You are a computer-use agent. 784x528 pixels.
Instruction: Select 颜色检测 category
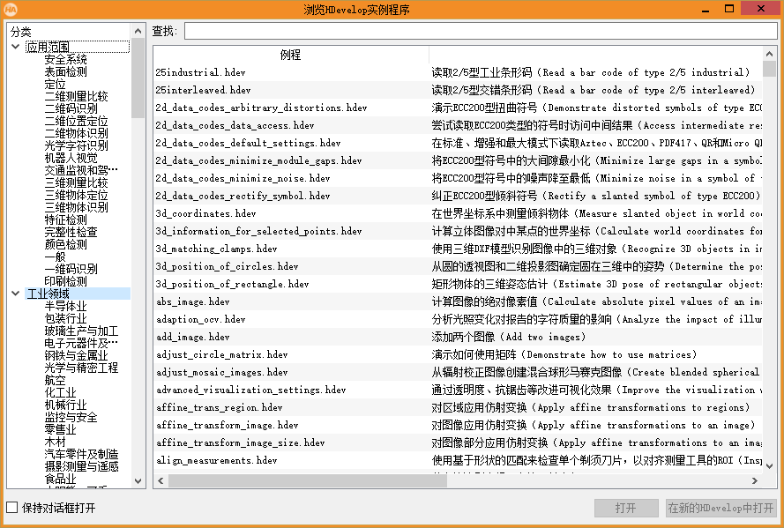pyautogui.click(x=65, y=244)
